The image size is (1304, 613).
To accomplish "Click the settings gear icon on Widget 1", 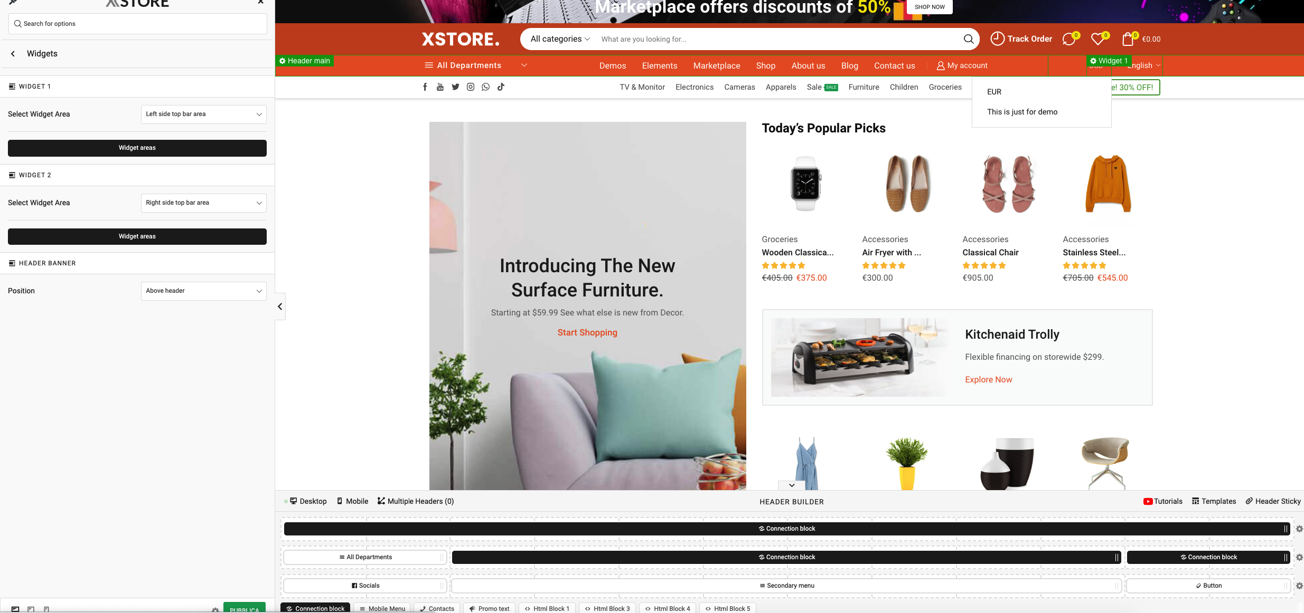I will 1094,61.
